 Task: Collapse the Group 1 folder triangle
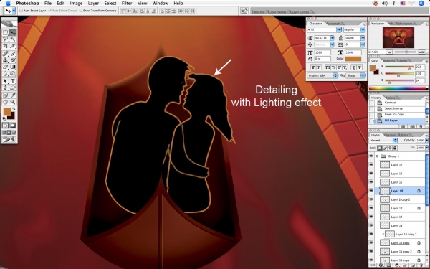click(x=377, y=156)
